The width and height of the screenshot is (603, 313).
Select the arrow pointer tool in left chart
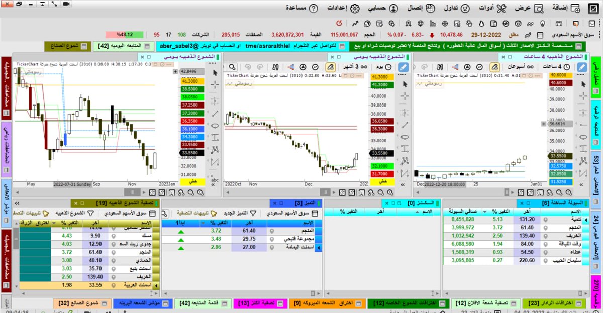point(215,72)
